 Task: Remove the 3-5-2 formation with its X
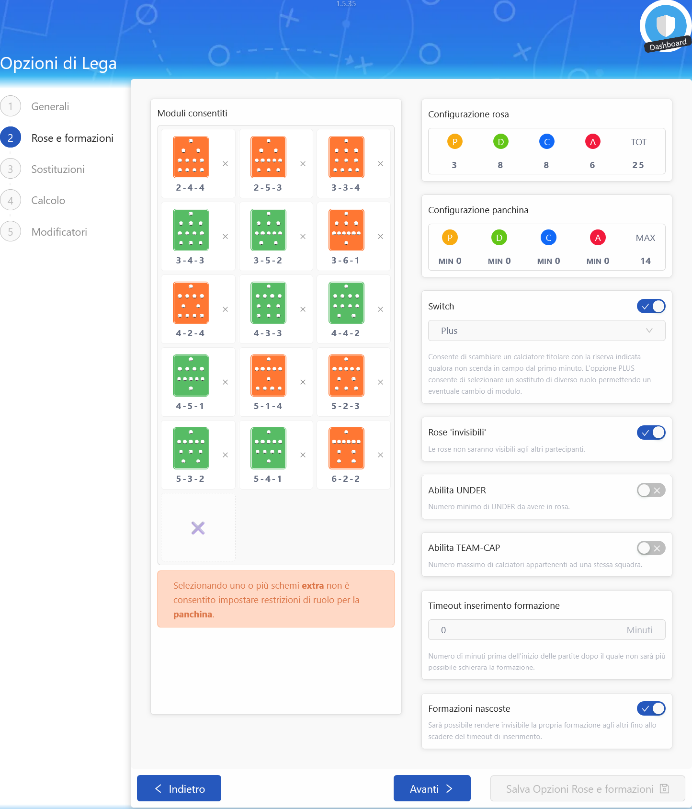coord(303,237)
